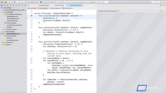Open the Issue navigator warning icon
Viewport: 166px width, 93px height.
(13, 5)
